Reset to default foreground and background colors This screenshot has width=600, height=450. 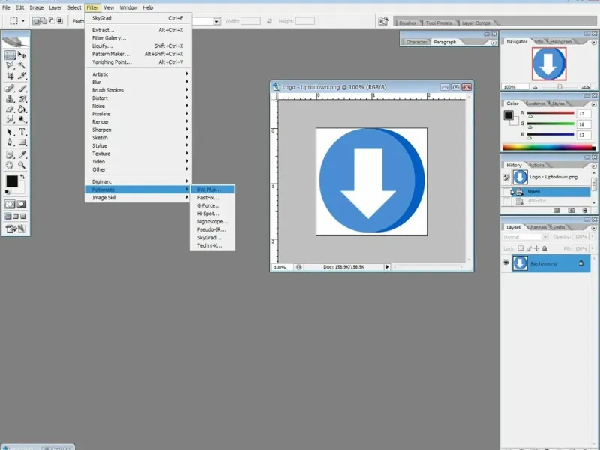click(x=7, y=192)
